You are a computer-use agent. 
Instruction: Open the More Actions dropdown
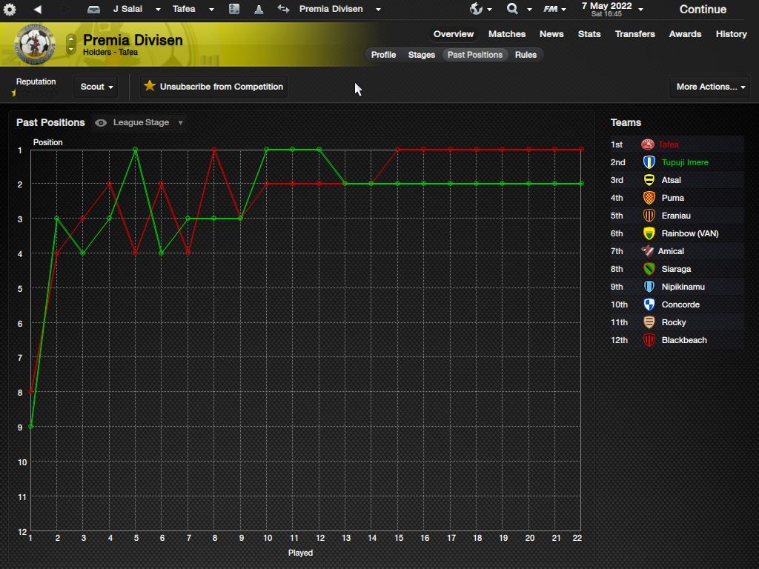point(710,87)
